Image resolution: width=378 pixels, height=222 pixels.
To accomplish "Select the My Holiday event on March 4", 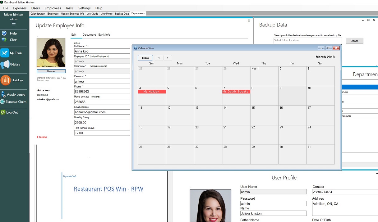I will tap(152, 92).
